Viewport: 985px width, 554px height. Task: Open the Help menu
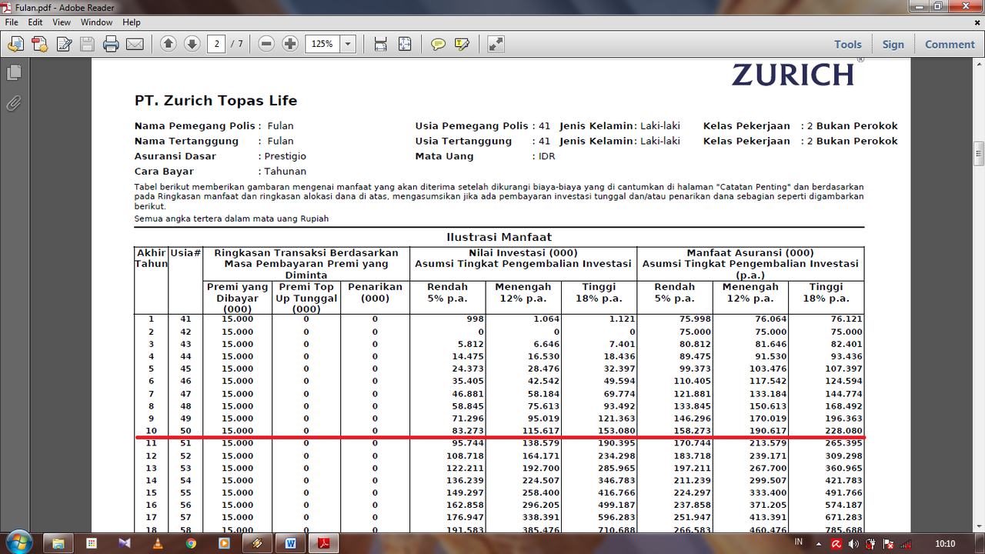[x=132, y=22]
